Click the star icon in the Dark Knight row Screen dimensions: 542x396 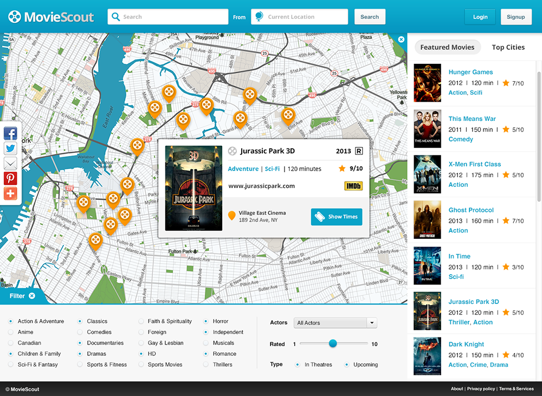506,354
